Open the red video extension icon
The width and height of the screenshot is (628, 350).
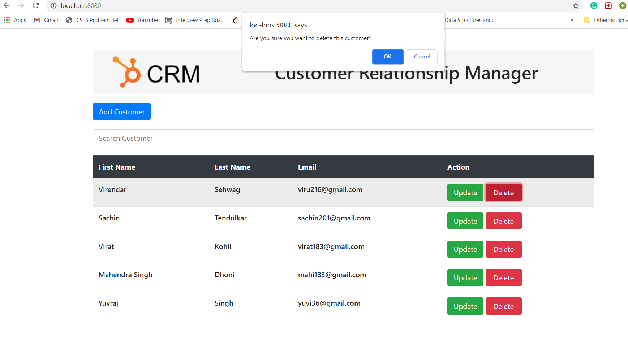[608, 6]
